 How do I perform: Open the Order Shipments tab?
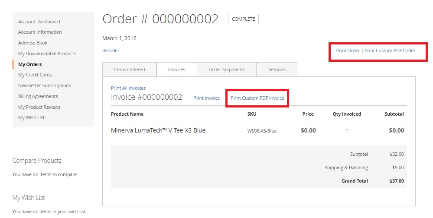[227, 70]
